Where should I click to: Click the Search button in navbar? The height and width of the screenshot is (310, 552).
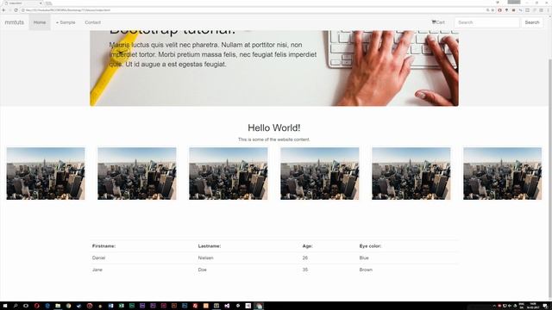tap(532, 22)
